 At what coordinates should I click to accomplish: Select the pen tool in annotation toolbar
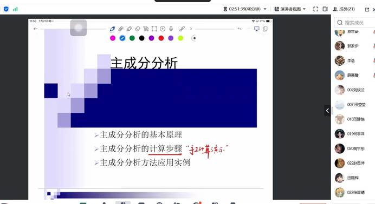pos(112,29)
